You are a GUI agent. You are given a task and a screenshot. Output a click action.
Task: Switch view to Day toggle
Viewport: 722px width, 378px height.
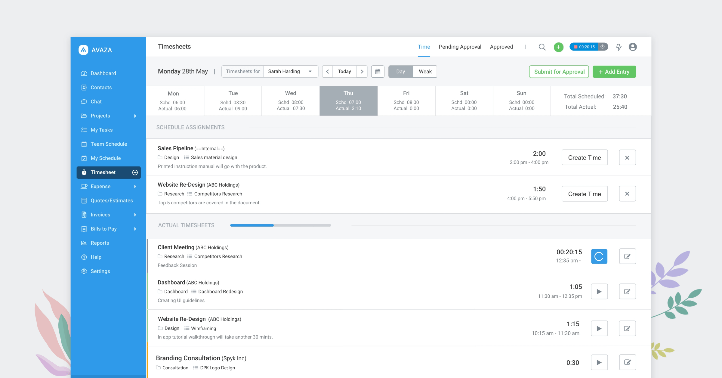tap(400, 72)
